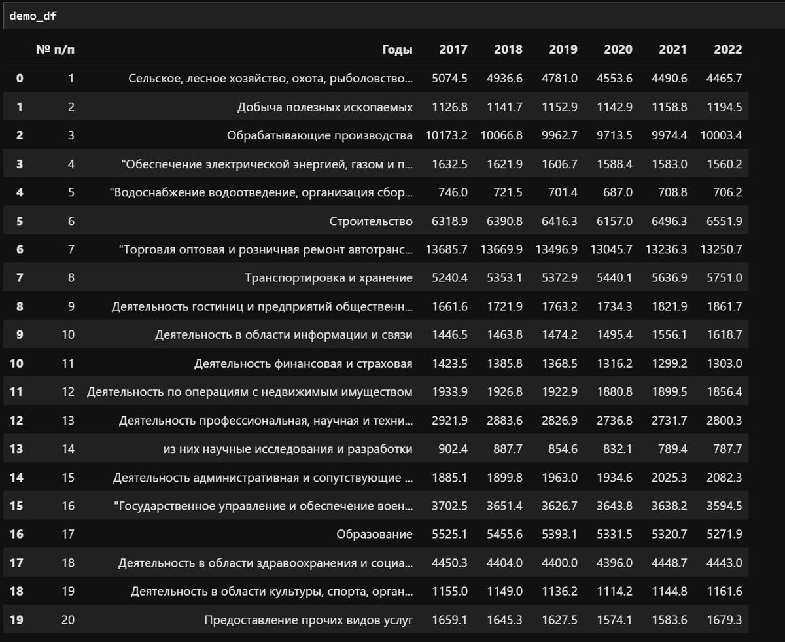785x642 pixels.
Task: Select из них научные исследования и разработки
Action: pos(288,449)
